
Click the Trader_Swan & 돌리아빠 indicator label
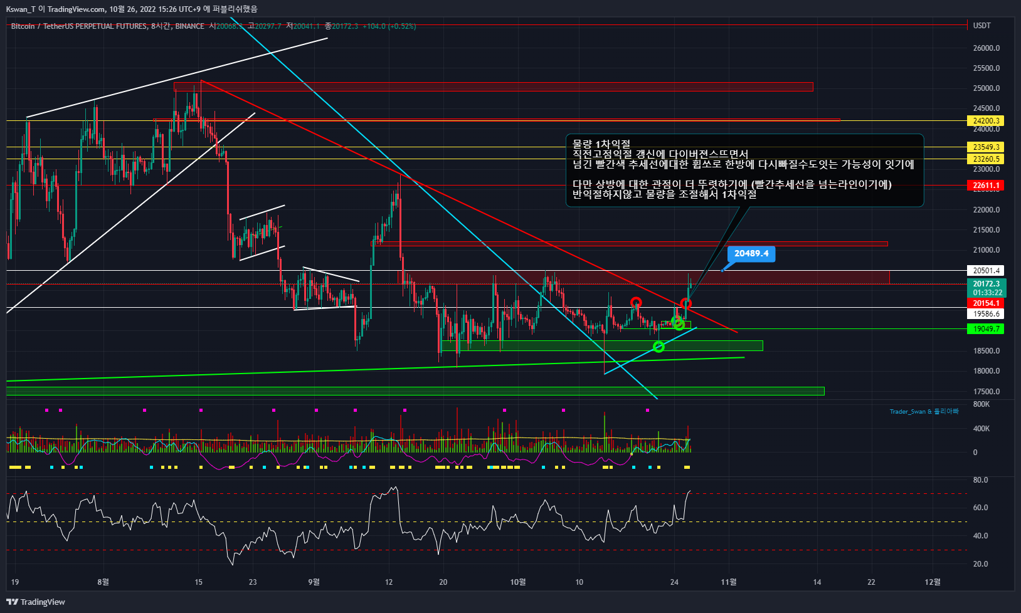pyautogui.click(x=924, y=411)
